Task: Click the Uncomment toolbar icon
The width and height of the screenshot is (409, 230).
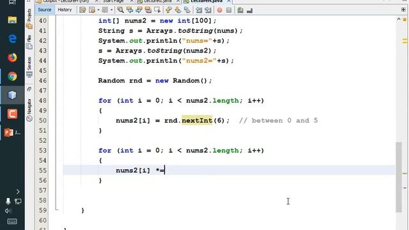Action: 250,10
